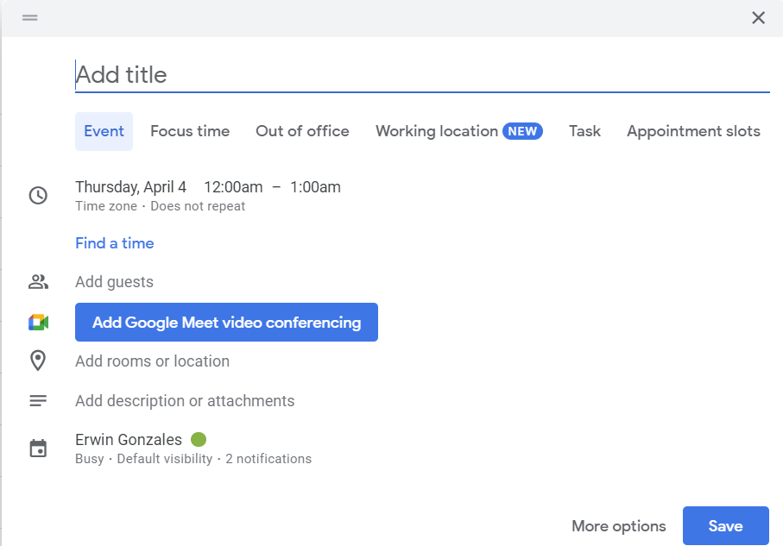Image resolution: width=783 pixels, height=546 pixels.
Task: Open the Working location tab
Action: (x=459, y=131)
